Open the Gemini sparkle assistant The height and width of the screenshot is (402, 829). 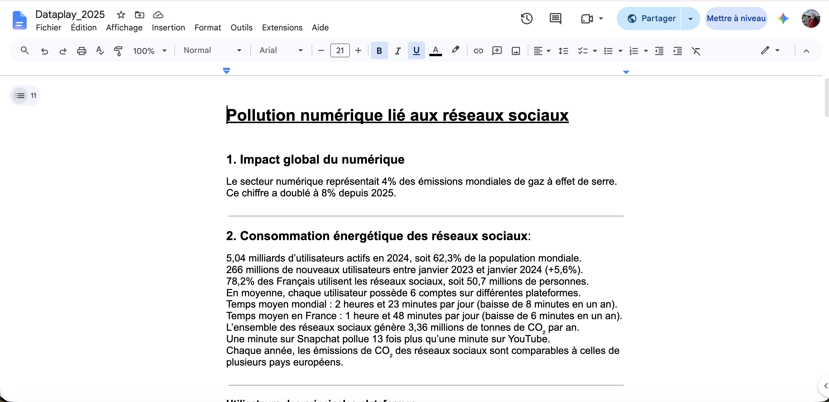[x=783, y=18]
